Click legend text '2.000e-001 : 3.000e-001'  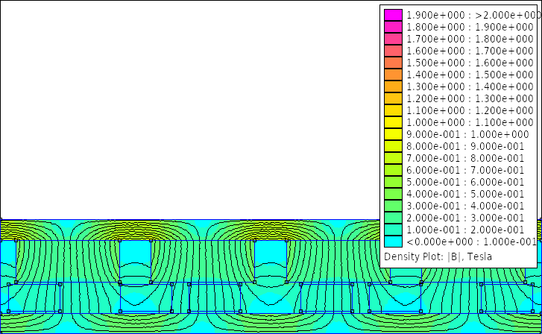pos(465,218)
